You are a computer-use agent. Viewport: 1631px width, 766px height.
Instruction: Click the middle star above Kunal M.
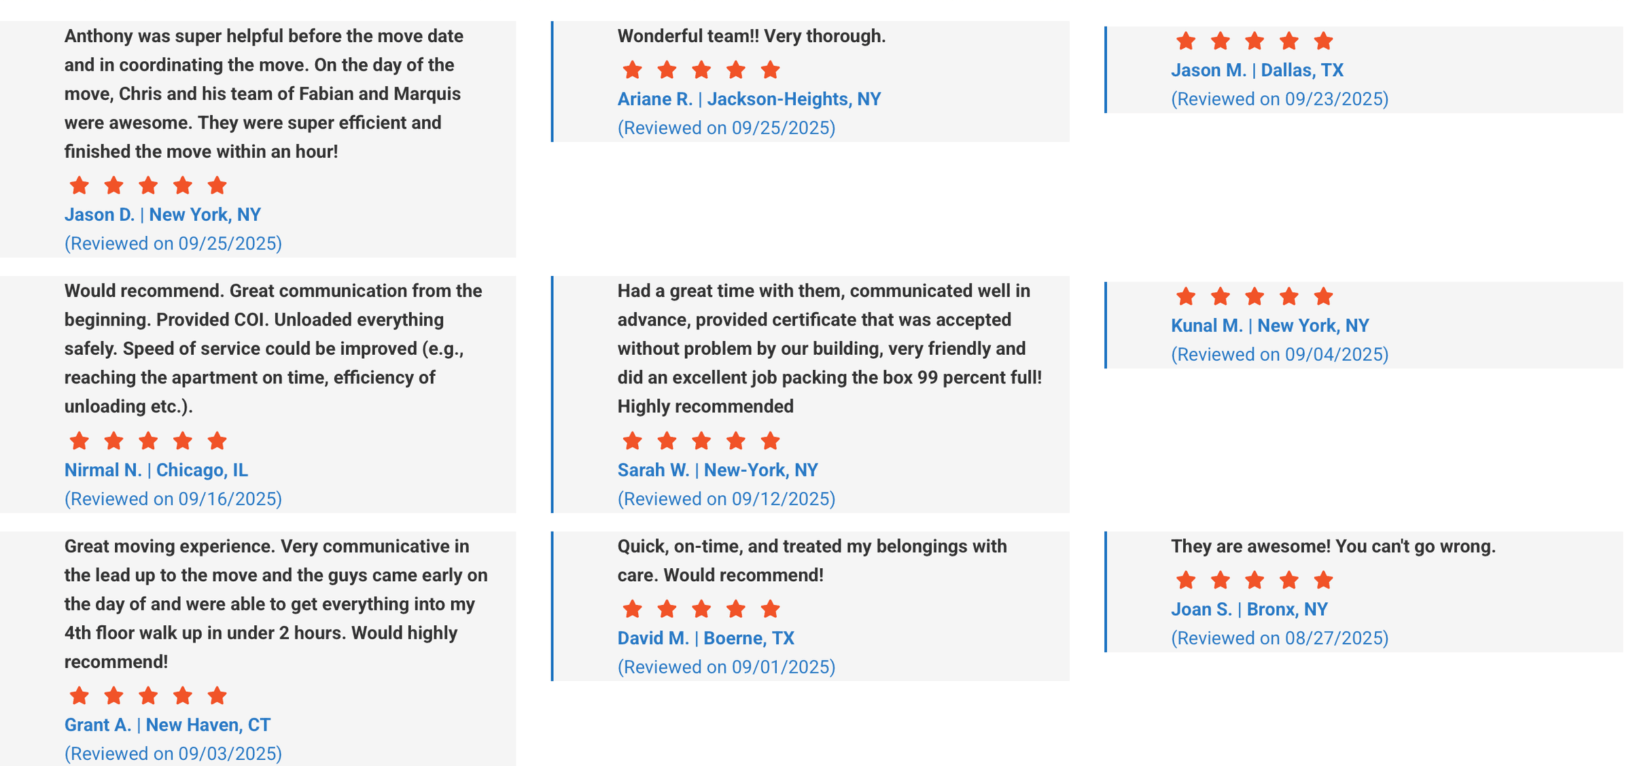tap(1255, 297)
